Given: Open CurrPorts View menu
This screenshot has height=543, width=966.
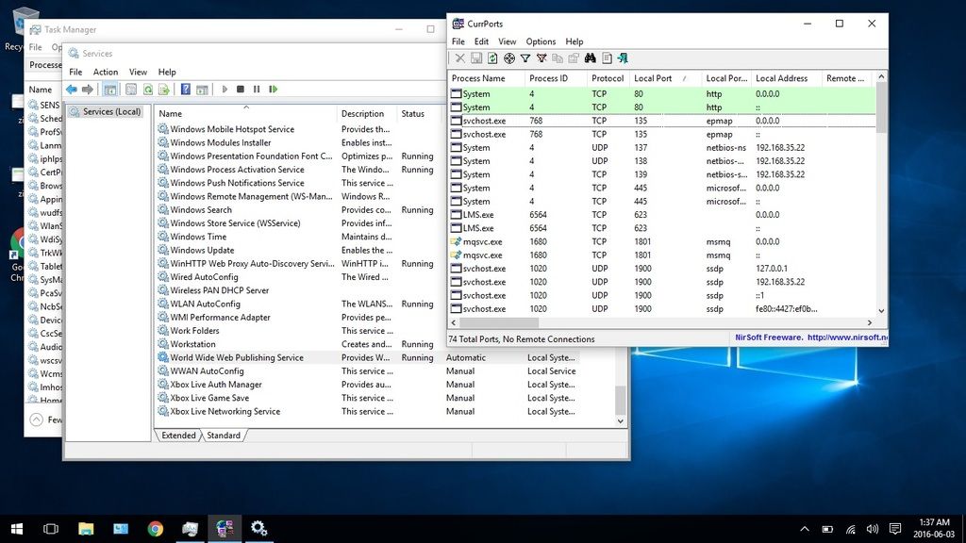Looking at the screenshot, I should (507, 41).
